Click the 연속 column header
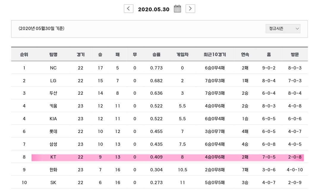The width and height of the screenshot is (321, 193). coord(245,55)
